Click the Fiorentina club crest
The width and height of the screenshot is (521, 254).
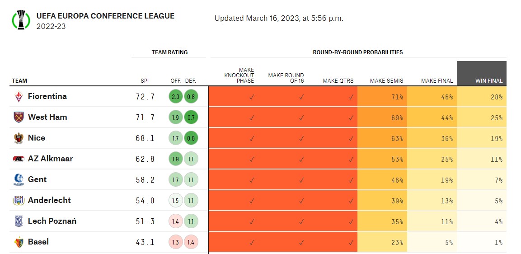(19, 96)
